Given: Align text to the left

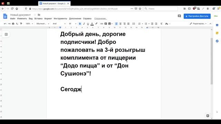Looking at the screenshot, I should [116, 24].
